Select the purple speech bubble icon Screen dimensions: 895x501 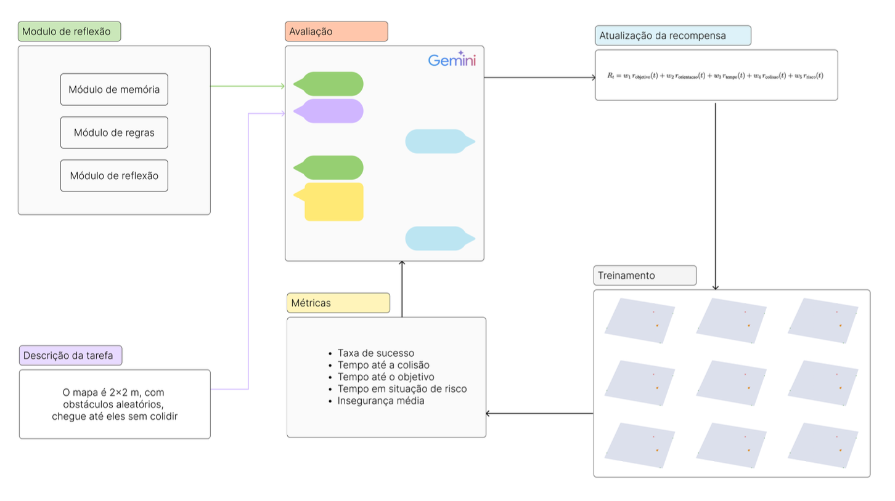point(329,111)
